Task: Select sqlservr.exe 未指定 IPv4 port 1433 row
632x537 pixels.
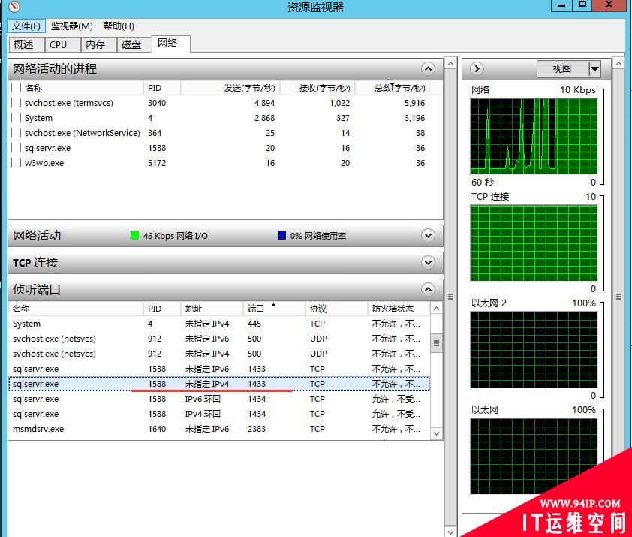Action: 219,384
